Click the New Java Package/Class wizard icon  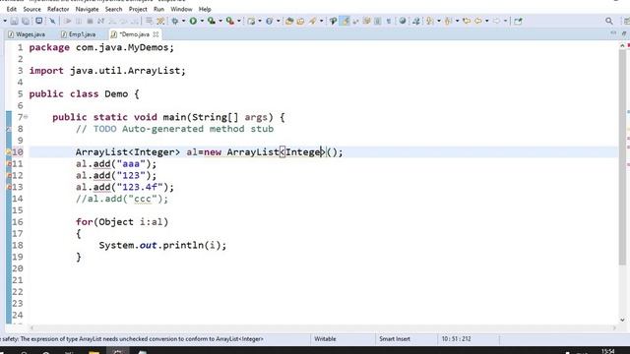click(252, 21)
